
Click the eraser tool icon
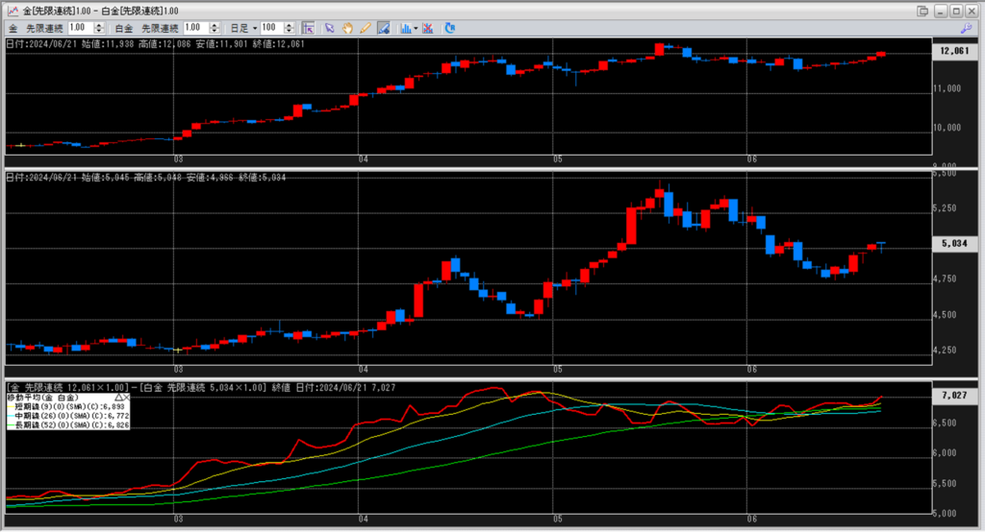click(383, 28)
